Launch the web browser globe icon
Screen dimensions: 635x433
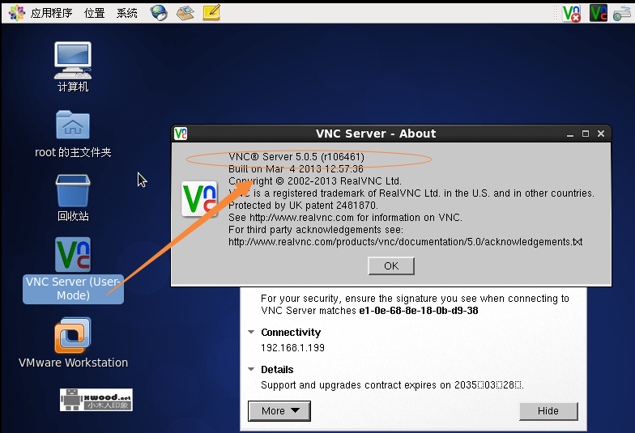[159, 13]
